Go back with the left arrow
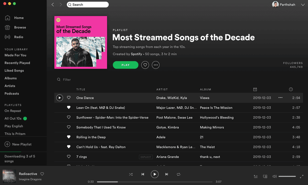 (x=52, y=4)
